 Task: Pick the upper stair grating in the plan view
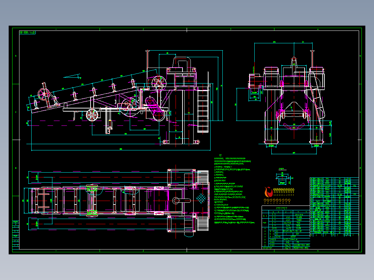pyautogui.click(x=203, y=177)
